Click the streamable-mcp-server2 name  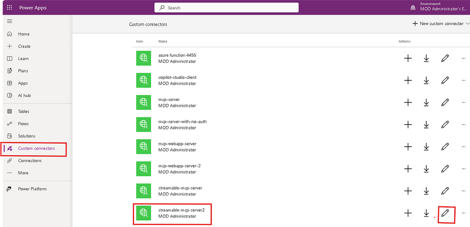tap(181, 210)
